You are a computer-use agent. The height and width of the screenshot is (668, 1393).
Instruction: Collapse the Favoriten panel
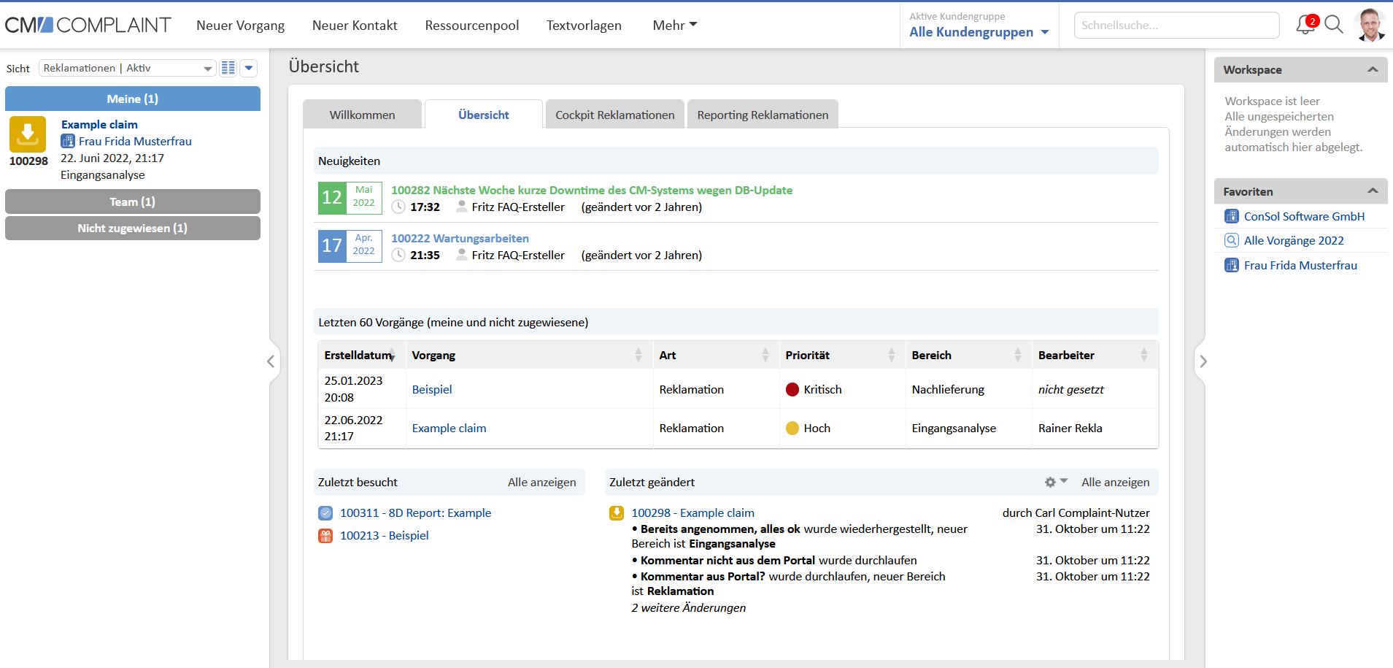pyautogui.click(x=1373, y=191)
